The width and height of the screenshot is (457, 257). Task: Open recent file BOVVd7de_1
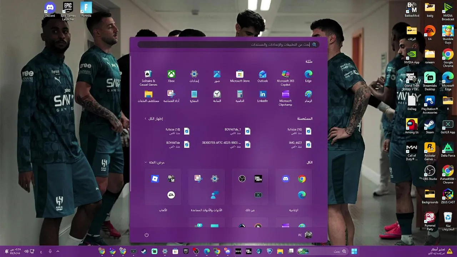pos(237,131)
